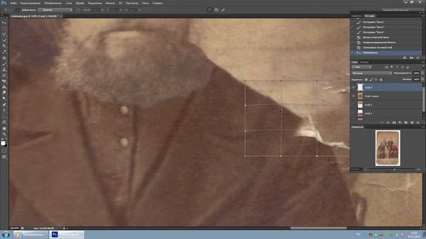The height and width of the screenshot is (239, 426).
Task: Lock all layer attributes
Action: tap(381, 80)
